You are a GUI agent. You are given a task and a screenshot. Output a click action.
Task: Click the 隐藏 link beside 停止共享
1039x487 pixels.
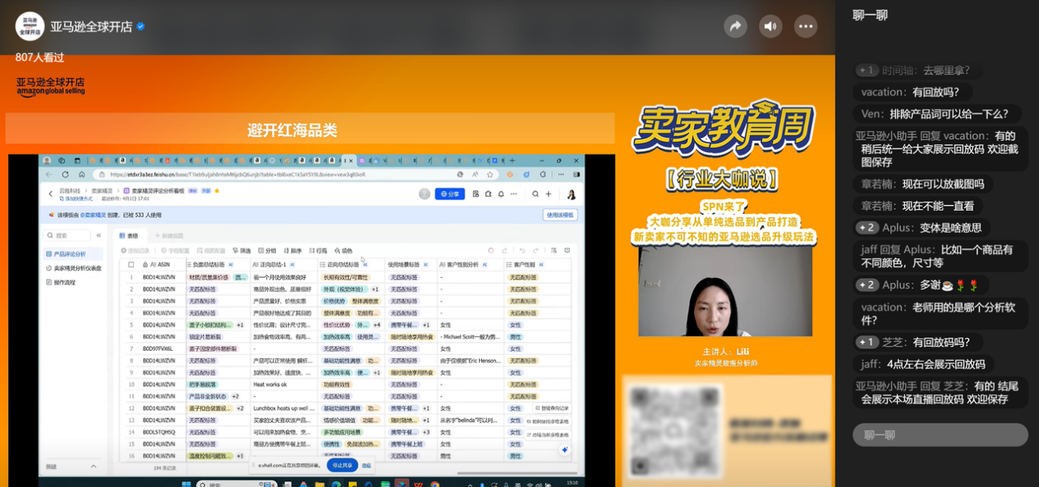click(366, 465)
